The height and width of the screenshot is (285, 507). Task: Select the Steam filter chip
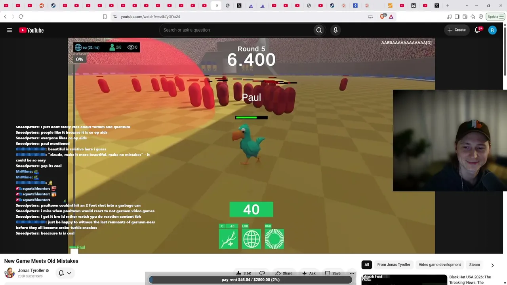[475, 265]
